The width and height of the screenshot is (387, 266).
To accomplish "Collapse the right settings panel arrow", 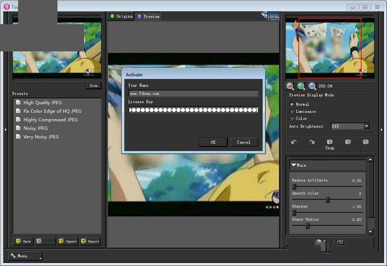I will [382, 129].
